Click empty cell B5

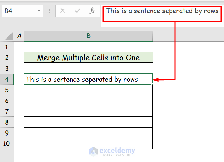pyautogui.click(x=88, y=90)
